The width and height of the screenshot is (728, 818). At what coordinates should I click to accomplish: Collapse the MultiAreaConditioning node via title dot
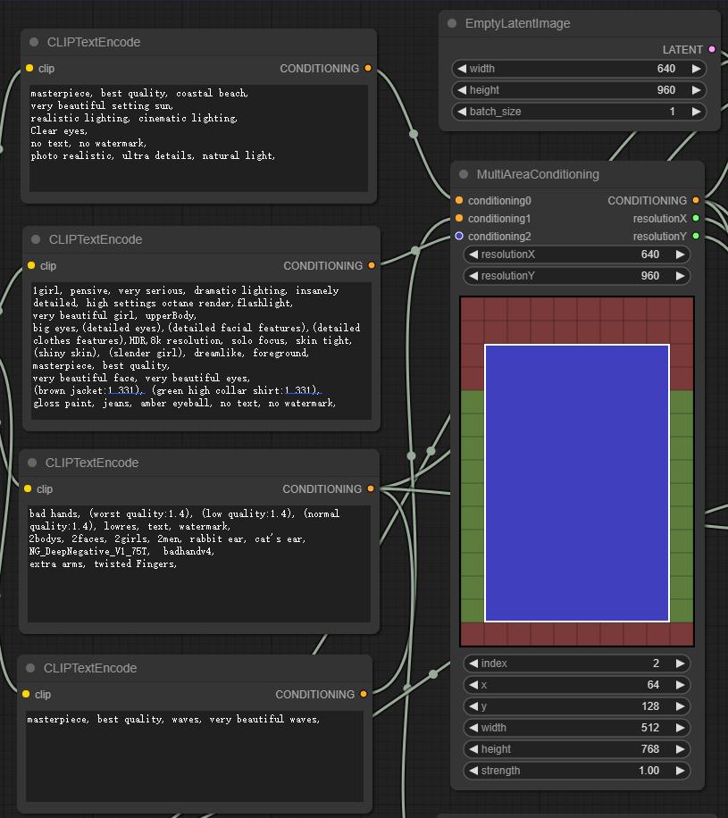point(464,174)
